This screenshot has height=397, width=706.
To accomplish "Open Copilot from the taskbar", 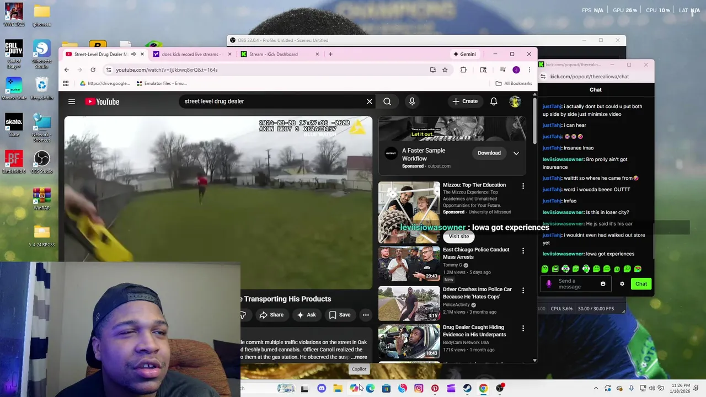I will pyautogui.click(x=354, y=388).
